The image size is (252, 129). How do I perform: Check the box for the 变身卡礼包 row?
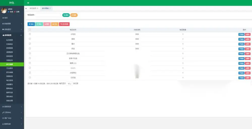(30, 58)
